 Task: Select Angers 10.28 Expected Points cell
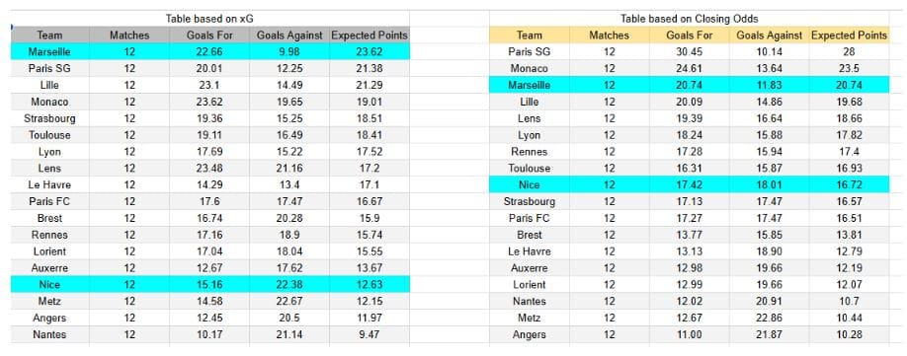(849, 334)
